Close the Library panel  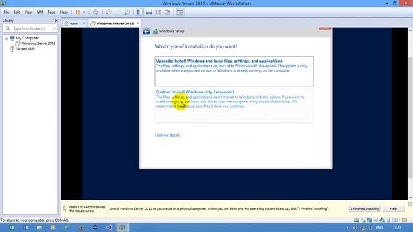point(56,21)
